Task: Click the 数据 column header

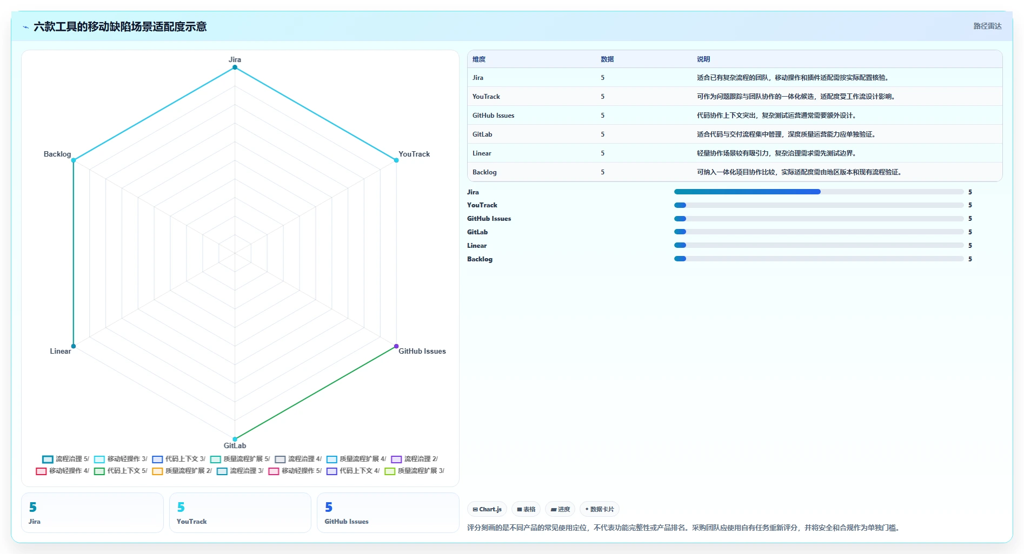Action: pyautogui.click(x=607, y=59)
